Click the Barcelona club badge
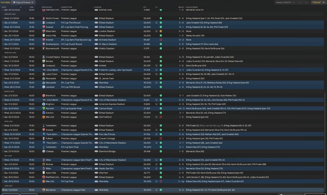327x195 pixels. (x=43, y=190)
